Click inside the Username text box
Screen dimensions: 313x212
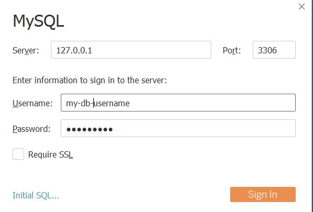[x=178, y=103]
